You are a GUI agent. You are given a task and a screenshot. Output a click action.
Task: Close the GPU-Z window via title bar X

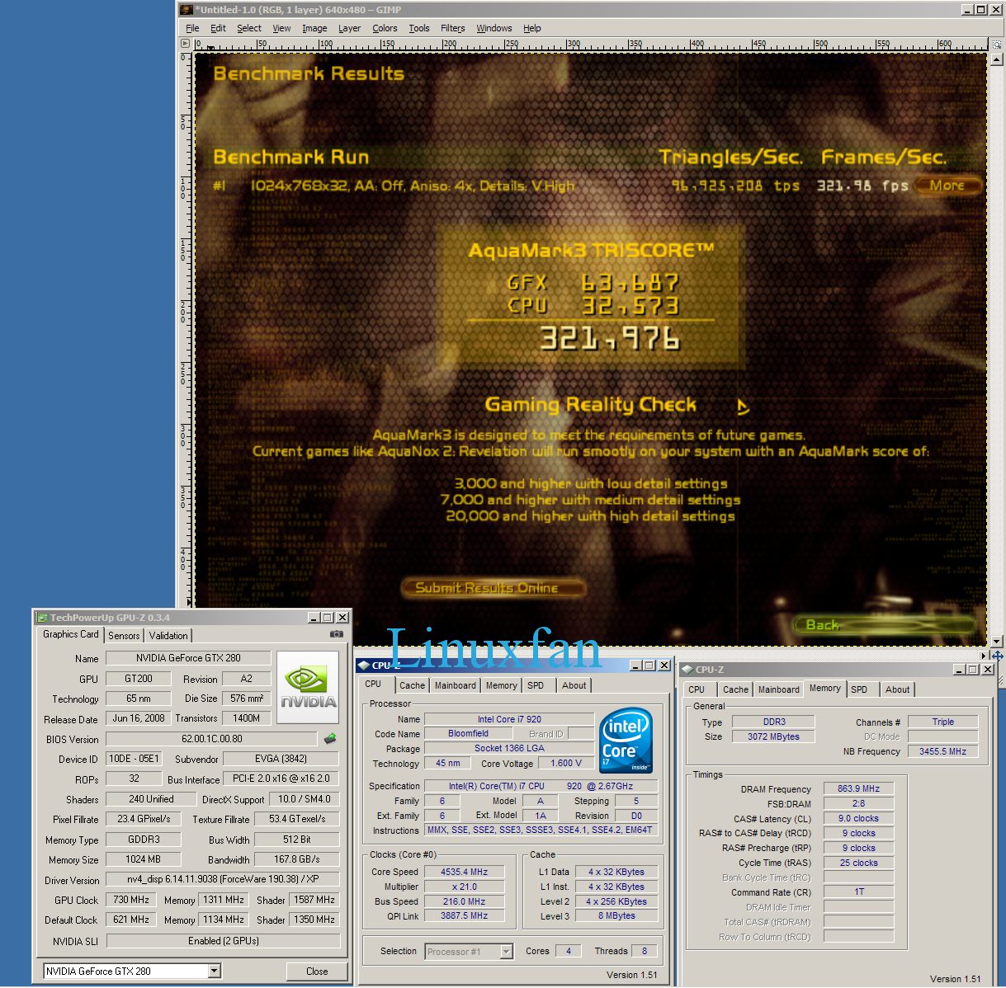pos(342,618)
